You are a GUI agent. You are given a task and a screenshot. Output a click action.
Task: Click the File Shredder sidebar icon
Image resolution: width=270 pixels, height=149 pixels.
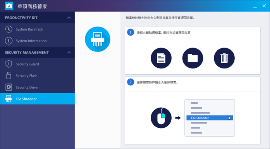click(9, 99)
